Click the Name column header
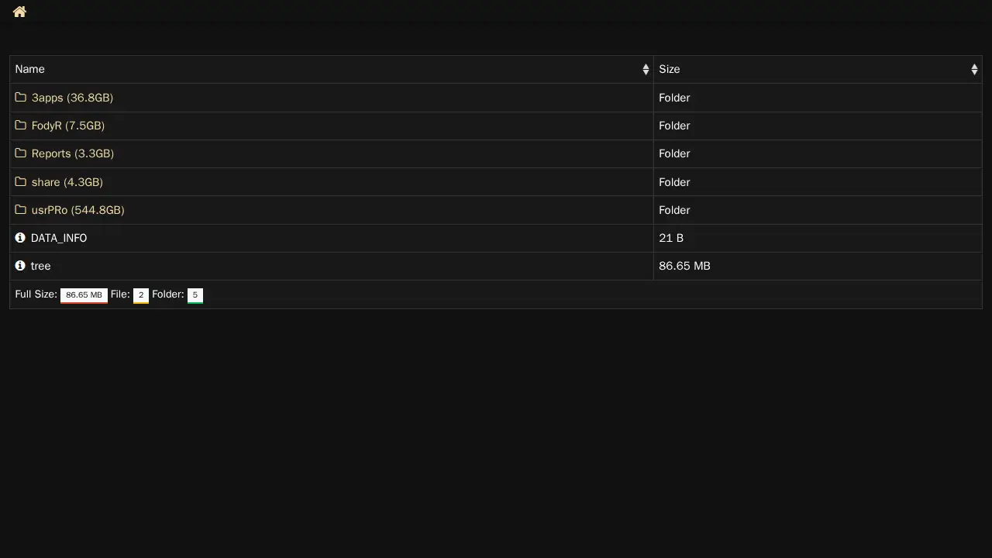992x558 pixels. (x=30, y=70)
